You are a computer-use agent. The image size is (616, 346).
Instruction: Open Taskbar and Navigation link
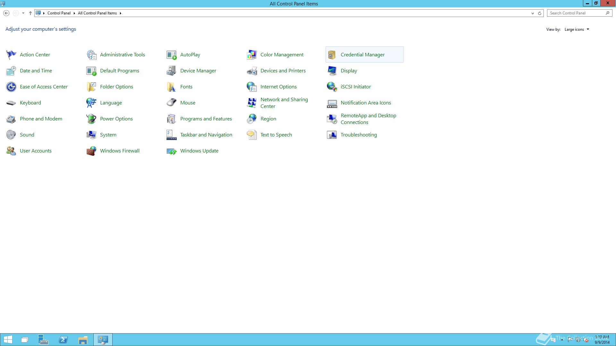click(206, 135)
